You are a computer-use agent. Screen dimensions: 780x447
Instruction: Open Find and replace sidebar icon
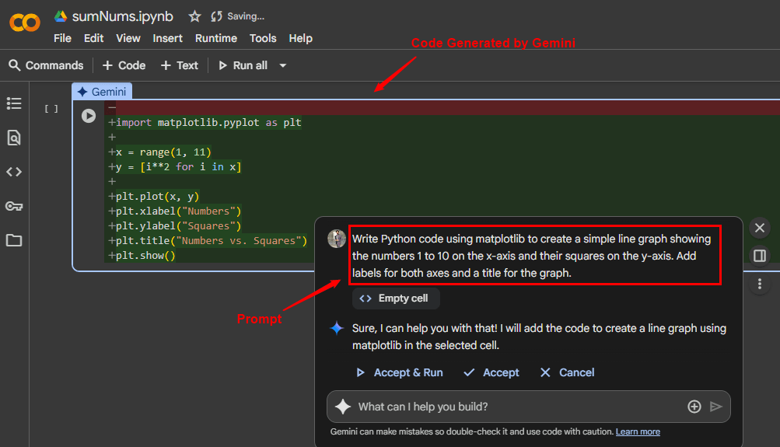click(x=14, y=138)
